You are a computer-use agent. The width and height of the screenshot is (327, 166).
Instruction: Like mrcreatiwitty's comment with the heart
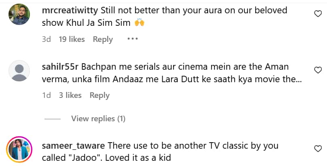(318, 14)
